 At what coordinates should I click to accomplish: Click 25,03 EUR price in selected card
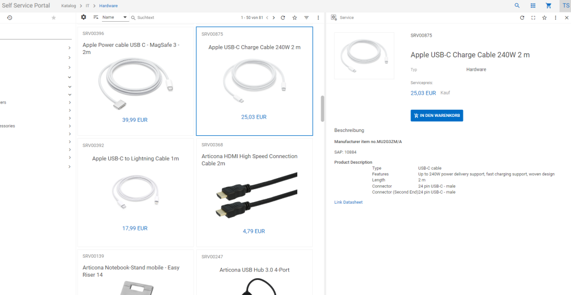pos(254,117)
